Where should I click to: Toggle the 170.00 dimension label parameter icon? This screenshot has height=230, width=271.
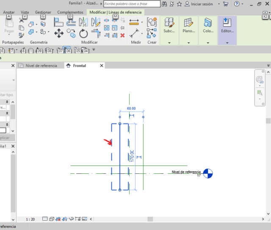pos(139,157)
